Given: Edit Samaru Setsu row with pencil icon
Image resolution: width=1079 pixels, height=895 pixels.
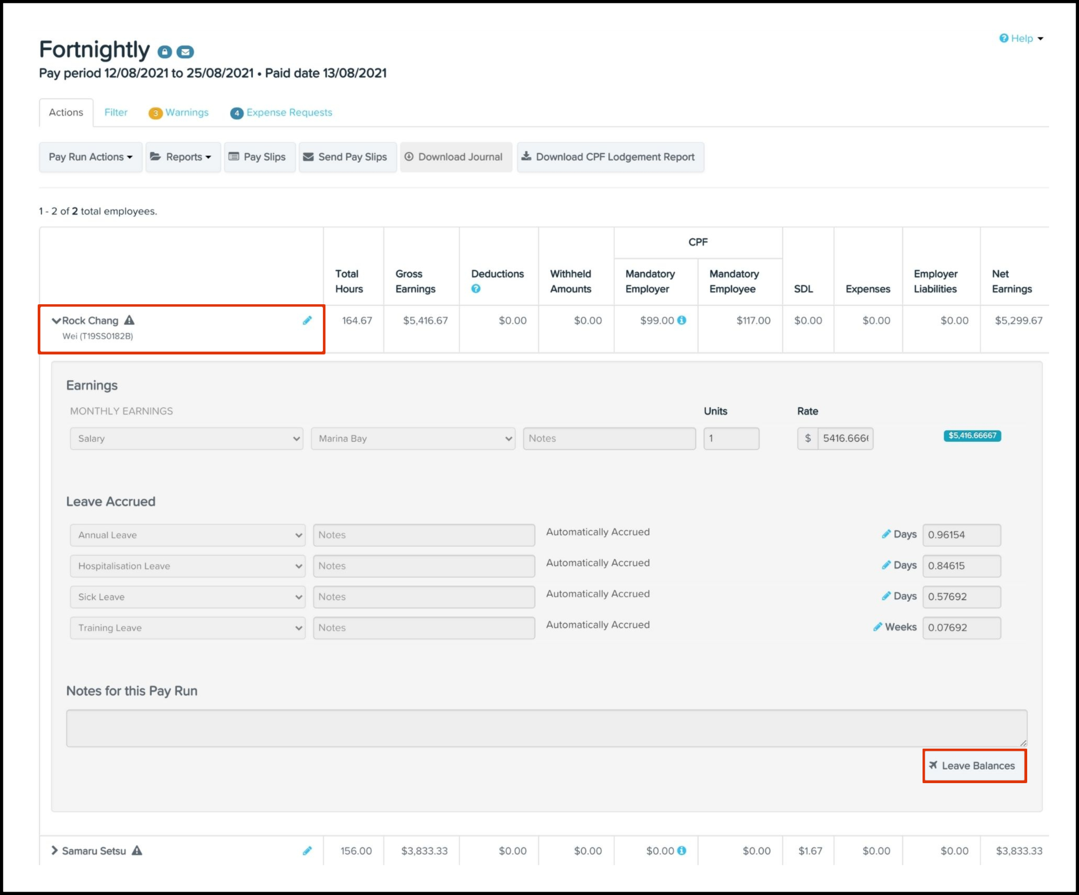Looking at the screenshot, I should (307, 851).
